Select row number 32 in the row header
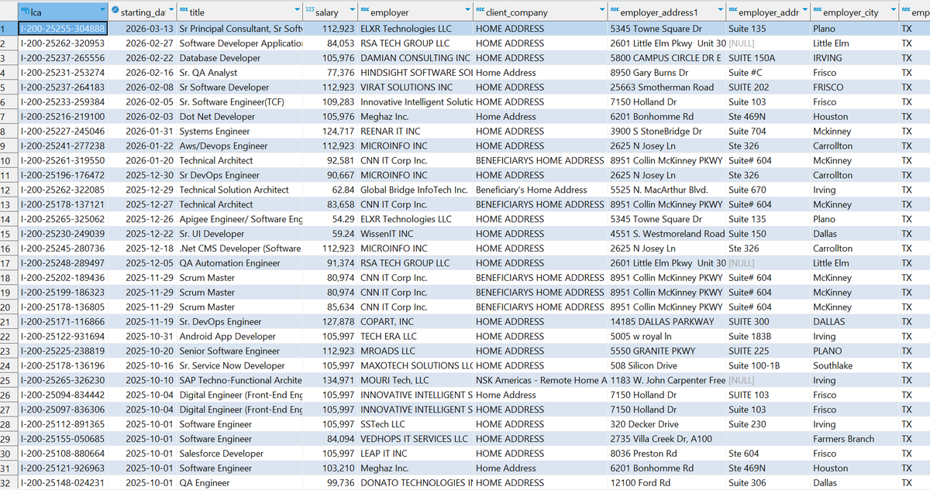The image size is (930, 490). tap(8, 482)
